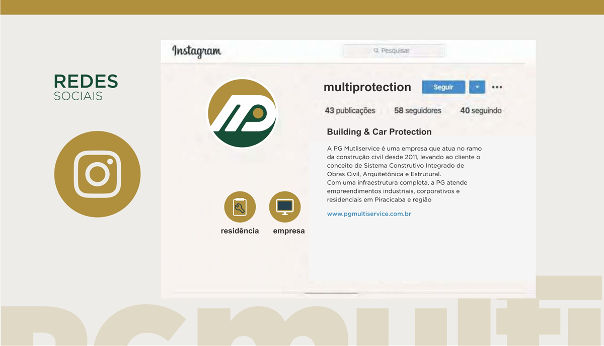Click the large gold Instagram camera icon
This screenshot has width=604, height=346.
pos(97,174)
